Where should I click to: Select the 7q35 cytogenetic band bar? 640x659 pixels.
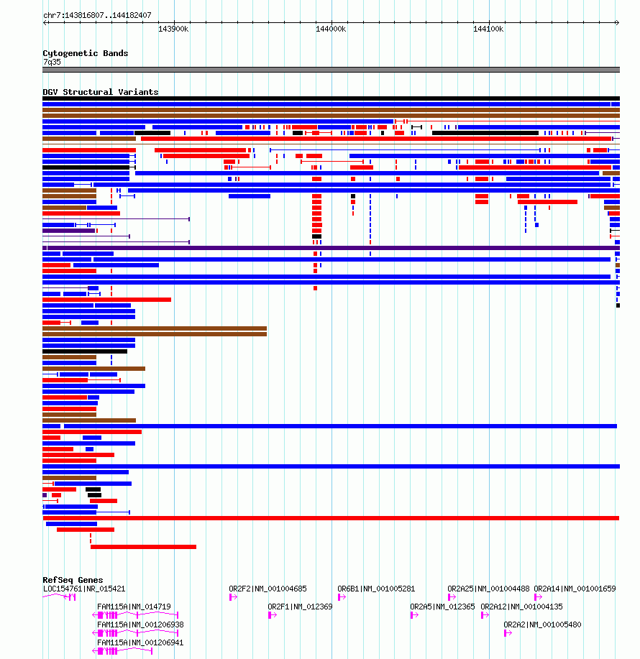(x=331, y=70)
